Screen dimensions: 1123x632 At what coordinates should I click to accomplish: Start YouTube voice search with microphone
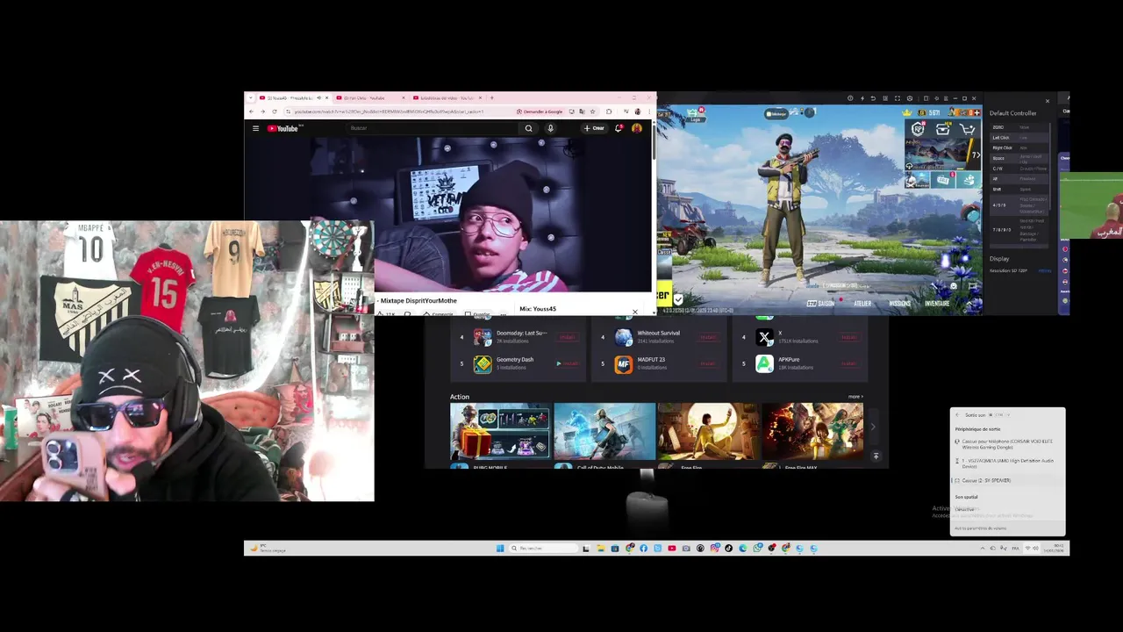(550, 128)
